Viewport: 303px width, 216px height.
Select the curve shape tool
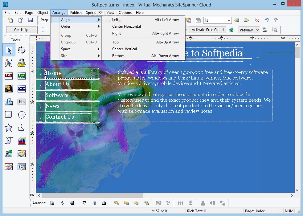point(9,141)
